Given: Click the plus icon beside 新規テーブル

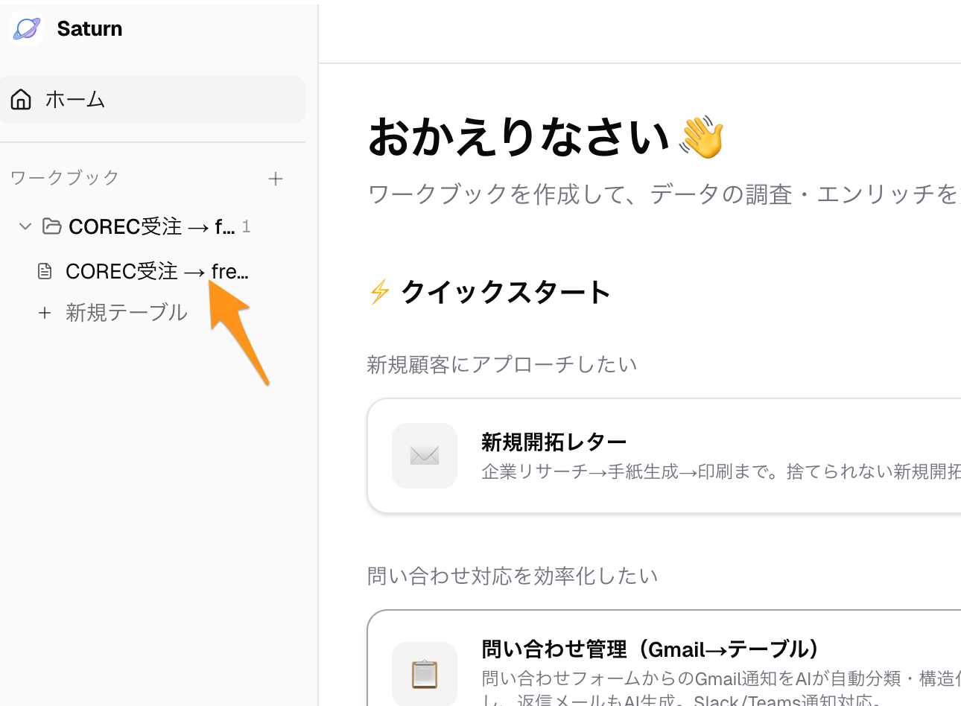Looking at the screenshot, I should tap(45, 312).
